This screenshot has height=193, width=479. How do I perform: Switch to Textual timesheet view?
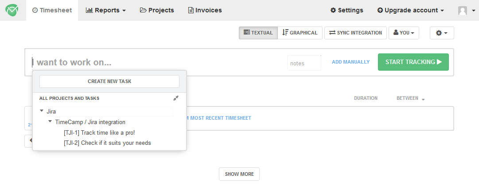pyautogui.click(x=258, y=33)
